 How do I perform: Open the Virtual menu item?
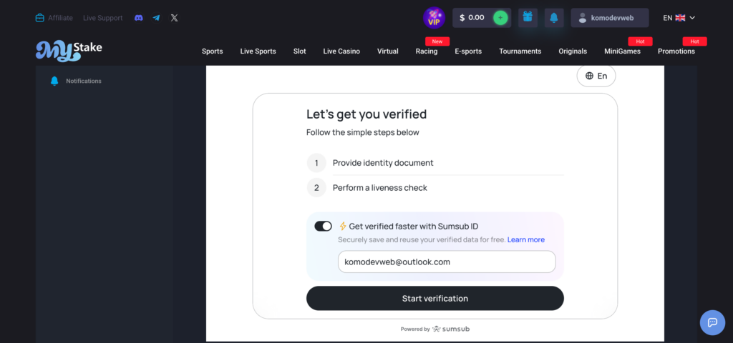[x=387, y=51]
